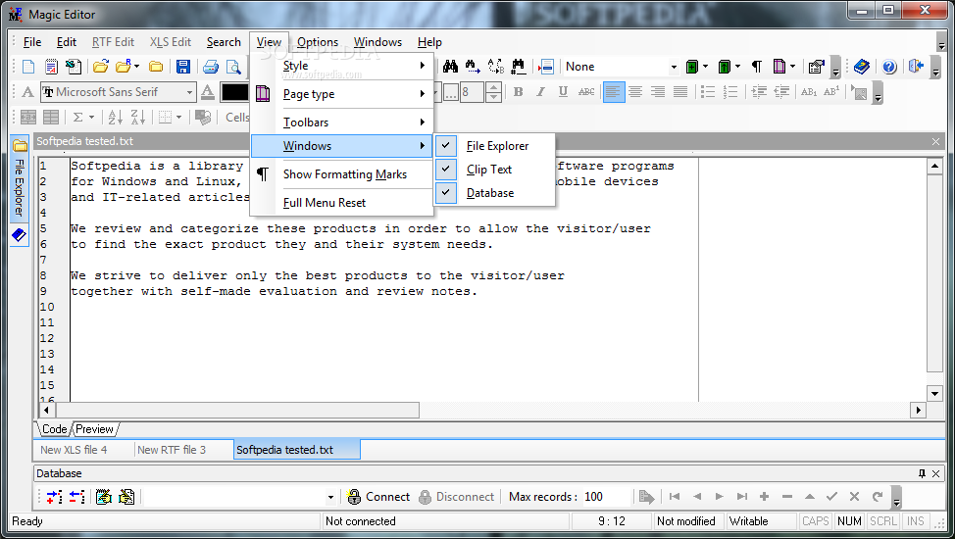Viewport: 955px width, 539px height.
Task: Toggle align left button
Action: coord(614,92)
